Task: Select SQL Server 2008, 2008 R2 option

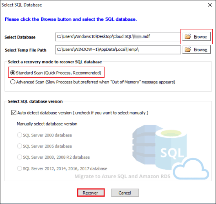Action: (x=20, y=157)
